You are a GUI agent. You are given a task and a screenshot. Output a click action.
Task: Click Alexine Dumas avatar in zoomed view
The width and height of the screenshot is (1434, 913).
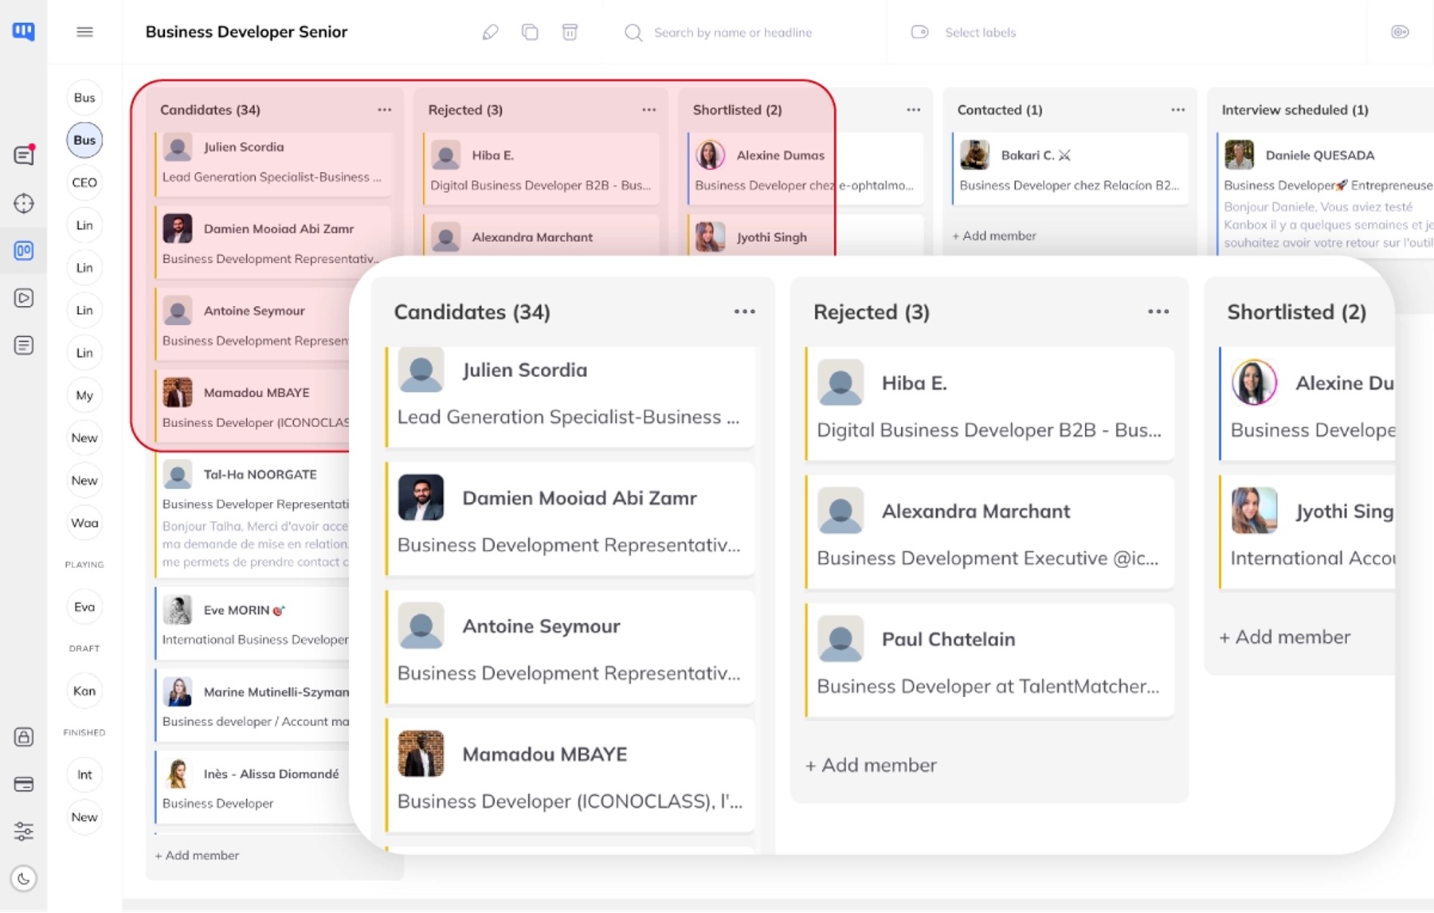coord(1254,382)
